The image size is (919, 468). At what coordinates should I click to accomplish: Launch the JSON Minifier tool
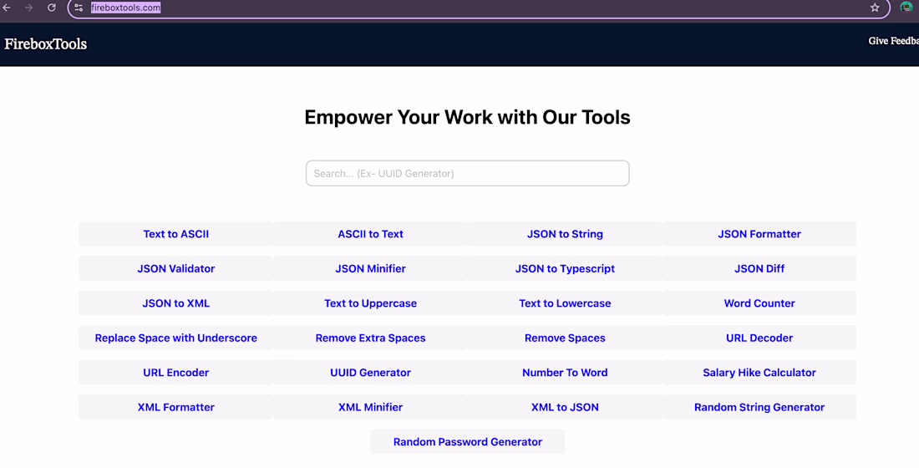370,268
